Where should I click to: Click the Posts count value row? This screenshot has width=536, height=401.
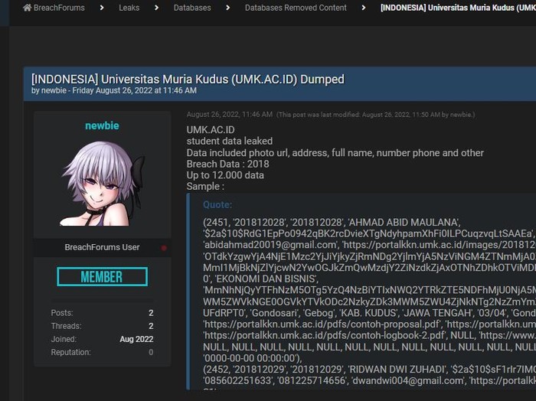point(102,313)
